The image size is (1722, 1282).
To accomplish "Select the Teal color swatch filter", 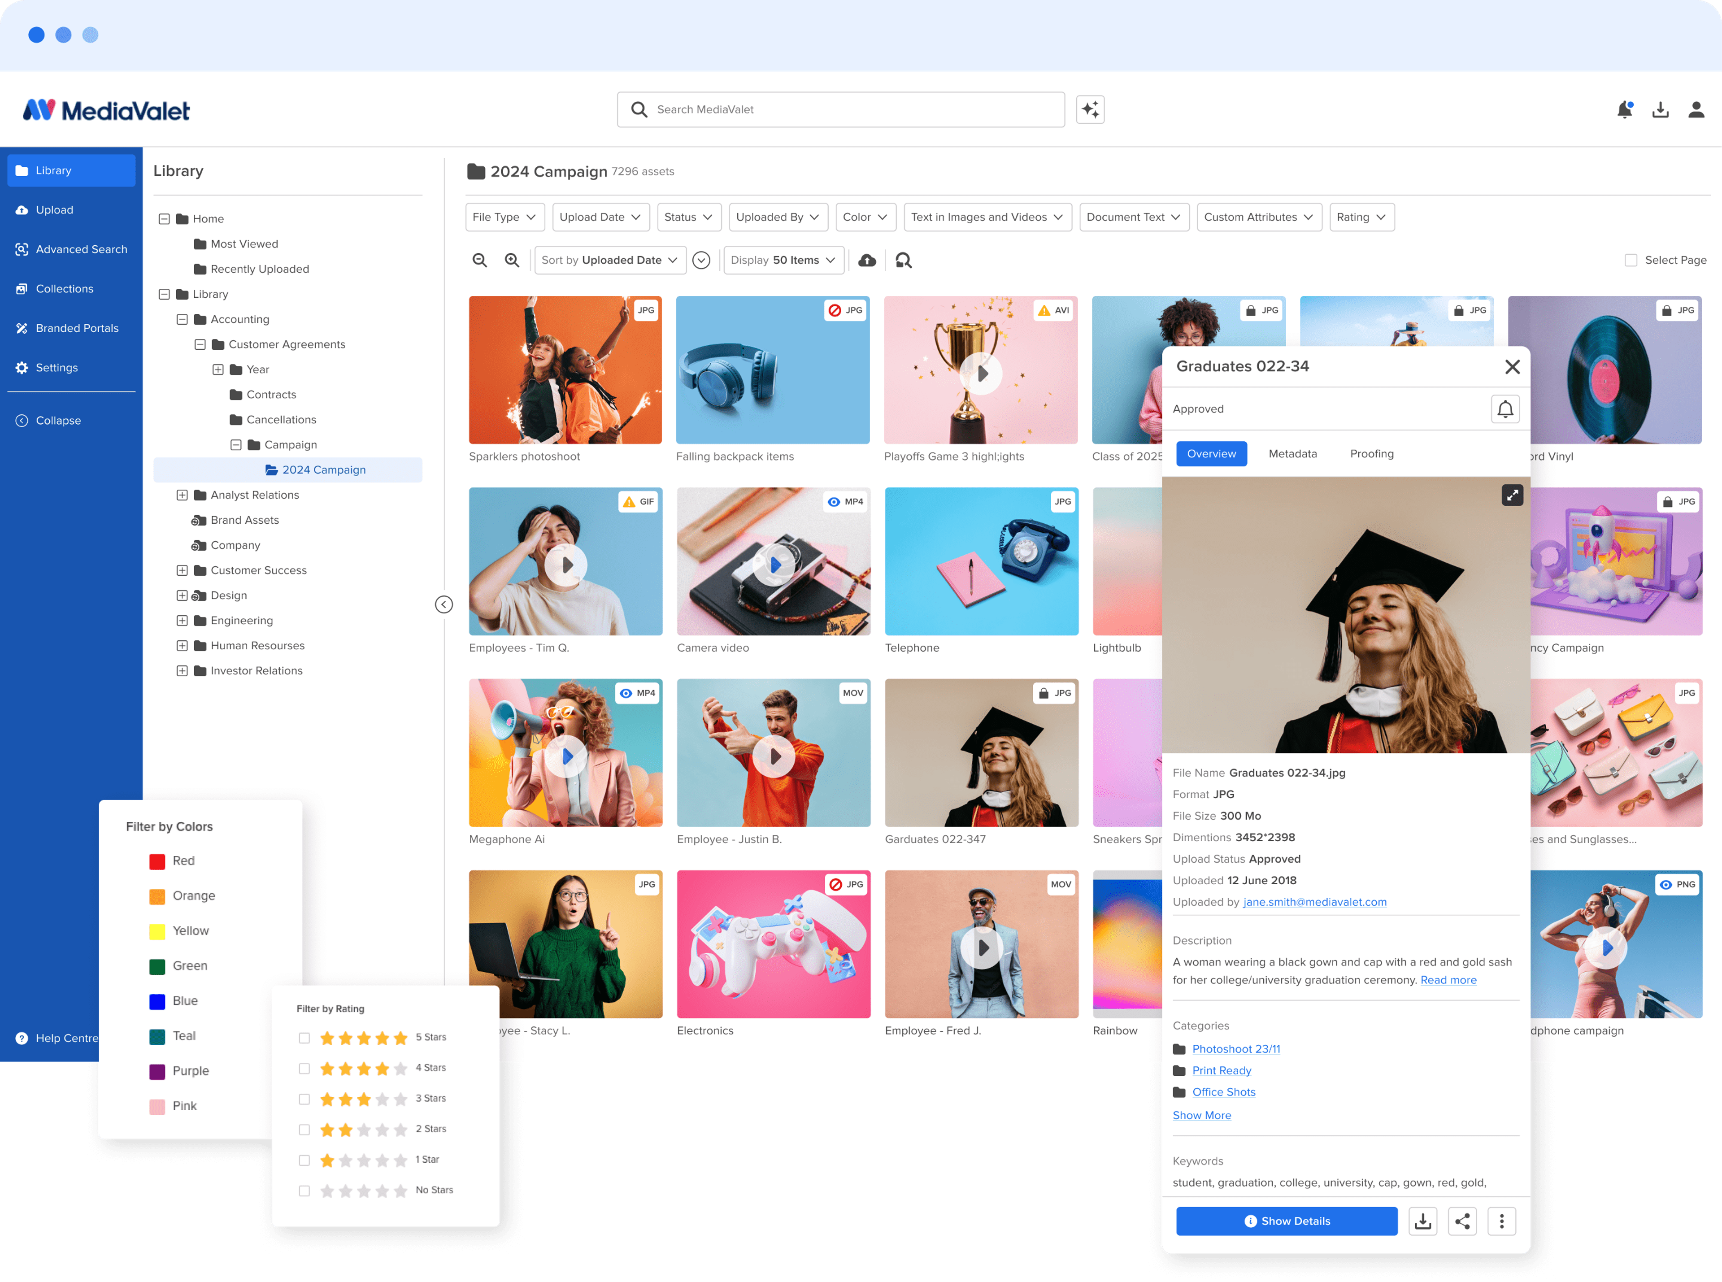I will click(x=157, y=1036).
